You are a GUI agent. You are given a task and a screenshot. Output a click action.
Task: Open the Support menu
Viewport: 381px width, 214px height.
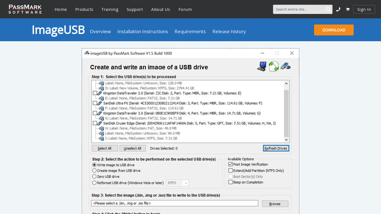point(135,9)
